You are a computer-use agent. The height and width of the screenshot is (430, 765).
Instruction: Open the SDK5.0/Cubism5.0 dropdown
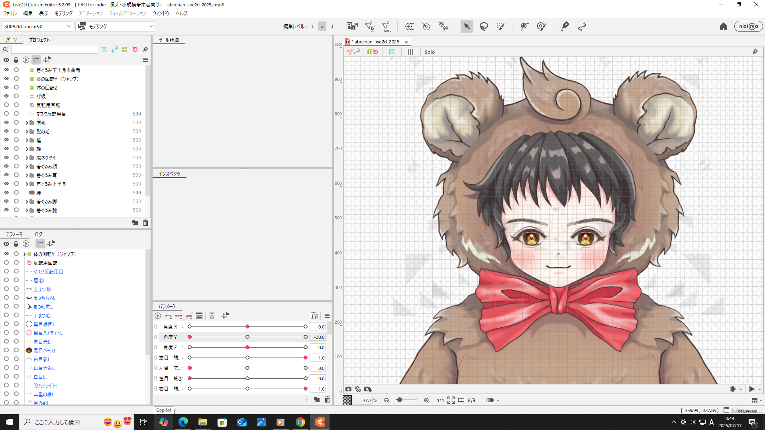[x=37, y=27]
